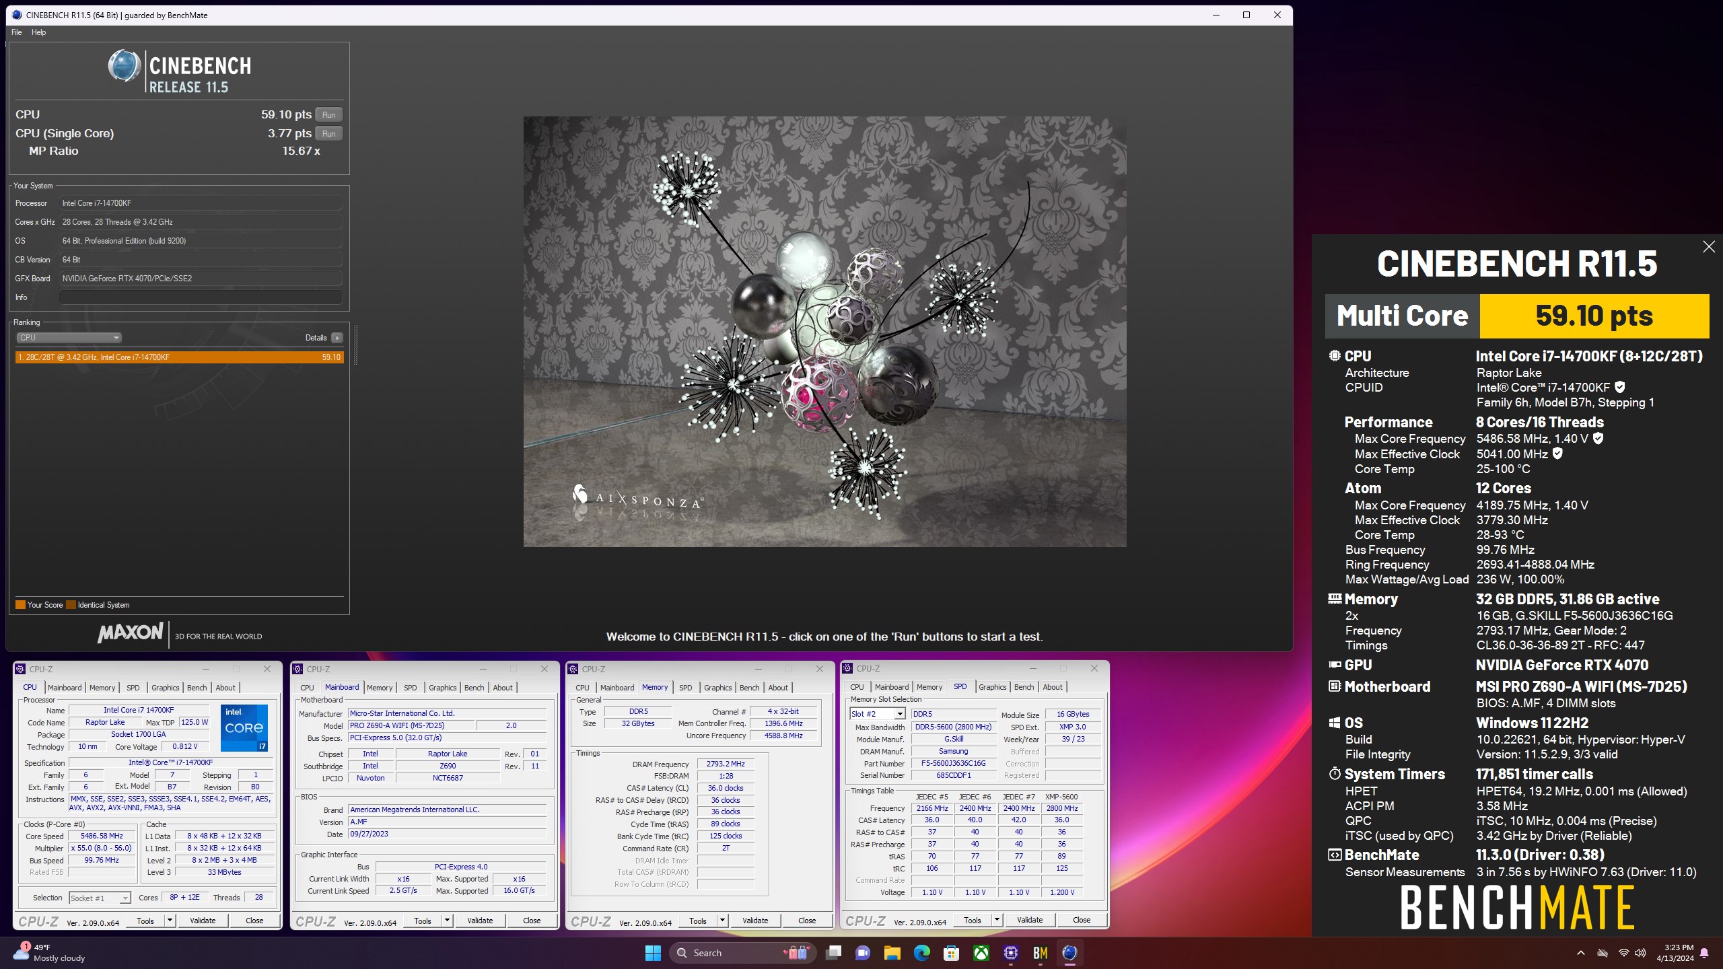Screen dimensions: 1723x969
Task: Click the Processor field Intel Core i7-14700KF
Action: pos(201,203)
